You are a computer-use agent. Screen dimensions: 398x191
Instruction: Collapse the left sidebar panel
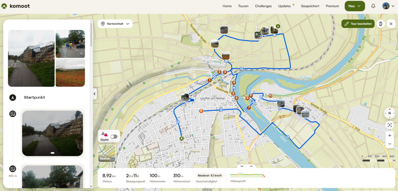click(x=95, y=94)
